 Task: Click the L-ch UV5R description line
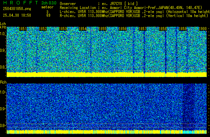(135, 12)
